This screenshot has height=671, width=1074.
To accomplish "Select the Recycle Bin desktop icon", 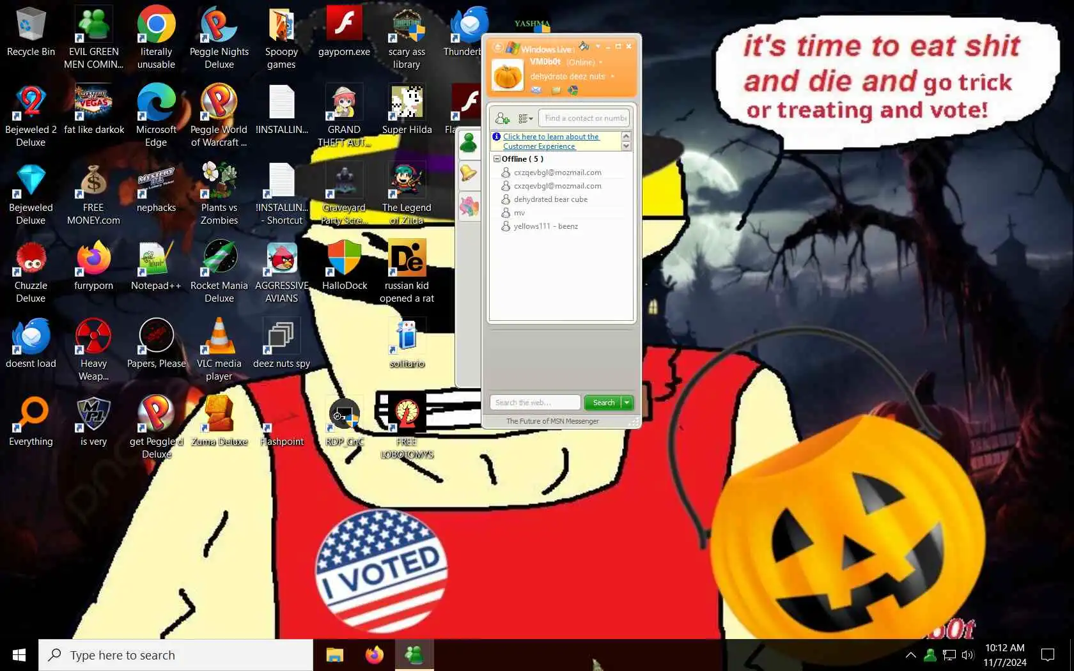I will tap(31, 32).
